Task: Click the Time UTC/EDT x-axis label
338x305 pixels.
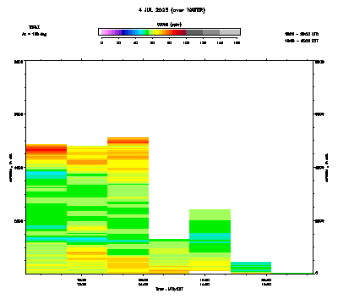Action: point(169,289)
